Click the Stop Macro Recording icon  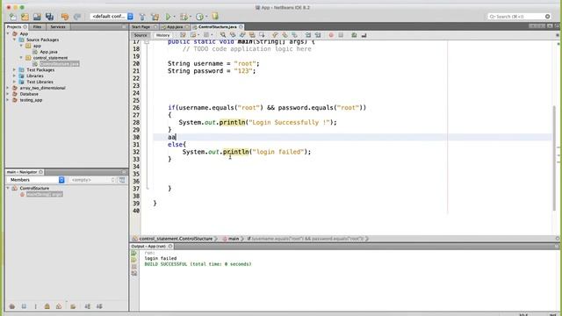341,35
